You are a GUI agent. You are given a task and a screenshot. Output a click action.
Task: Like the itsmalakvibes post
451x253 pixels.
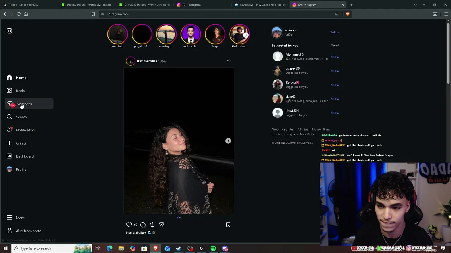tap(129, 225)
